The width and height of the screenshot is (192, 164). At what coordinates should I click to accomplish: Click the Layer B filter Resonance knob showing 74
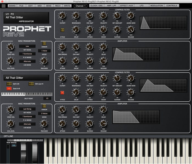[76, 78]
